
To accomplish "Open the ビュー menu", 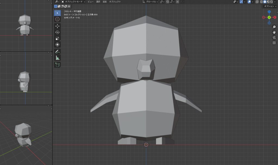I will tap(90, 2).
